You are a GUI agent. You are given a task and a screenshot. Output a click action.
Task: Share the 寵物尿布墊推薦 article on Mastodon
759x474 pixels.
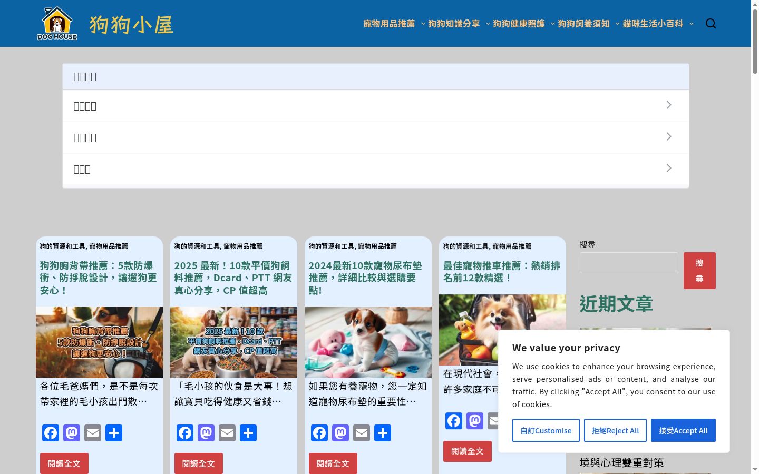(340, 433)
